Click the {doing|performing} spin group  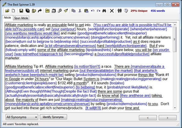105,37
